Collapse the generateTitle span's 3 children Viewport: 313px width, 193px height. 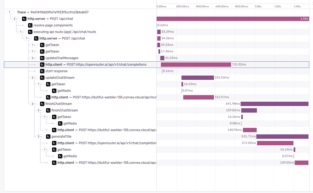click(40, 137)
